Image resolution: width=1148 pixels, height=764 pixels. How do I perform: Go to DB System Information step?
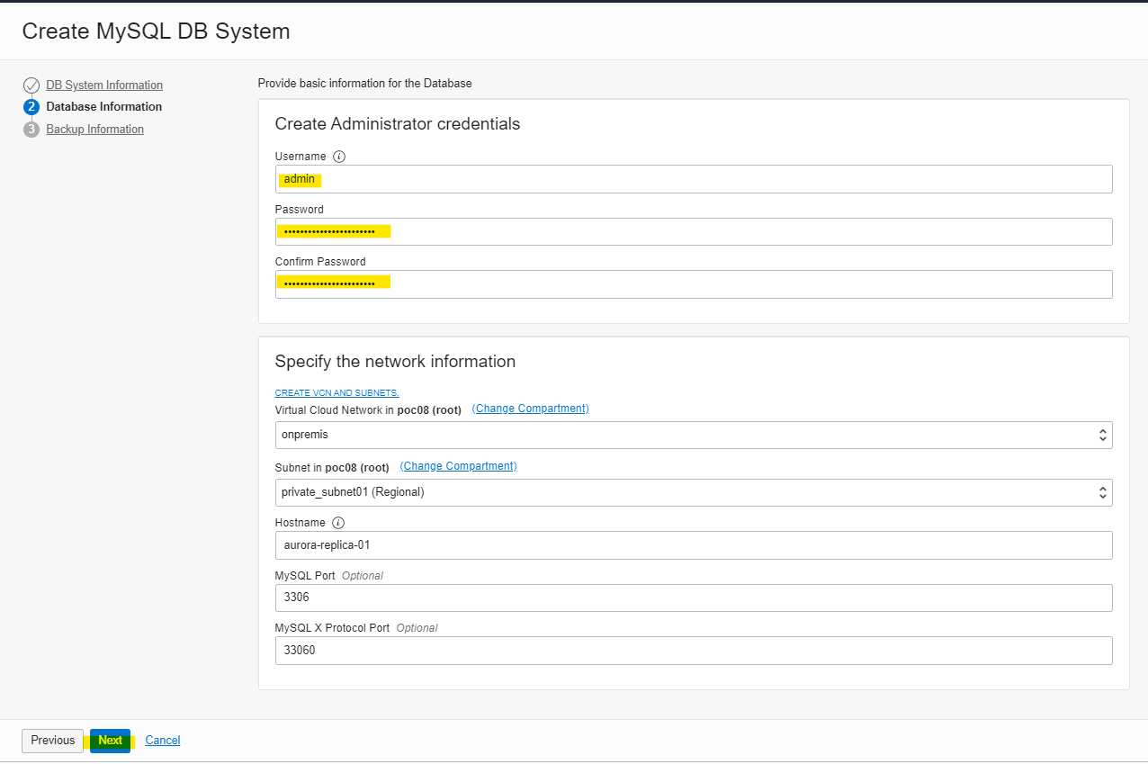tap(104, 85)
